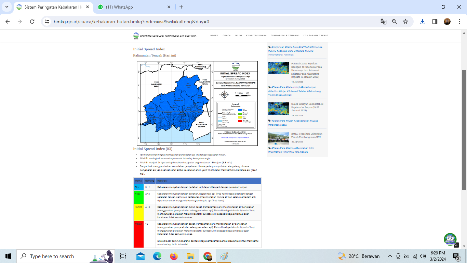
Task: Open Cuaca Wilayah Jabodetabek article link
Action: [307, 108]
